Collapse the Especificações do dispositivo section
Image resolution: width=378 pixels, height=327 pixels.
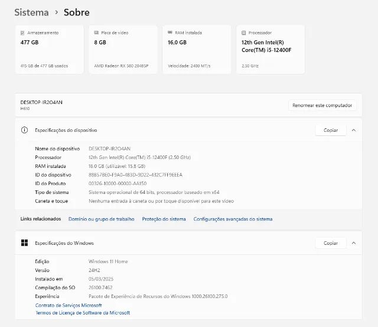pos(353,130)
